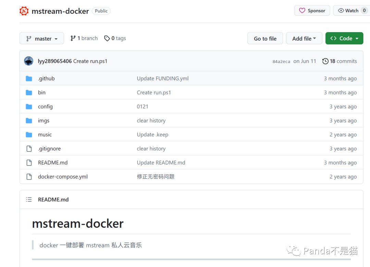Open the green Code dropdown
The height and width of the screenshot is (267, 370).
(x=344, y=38)
